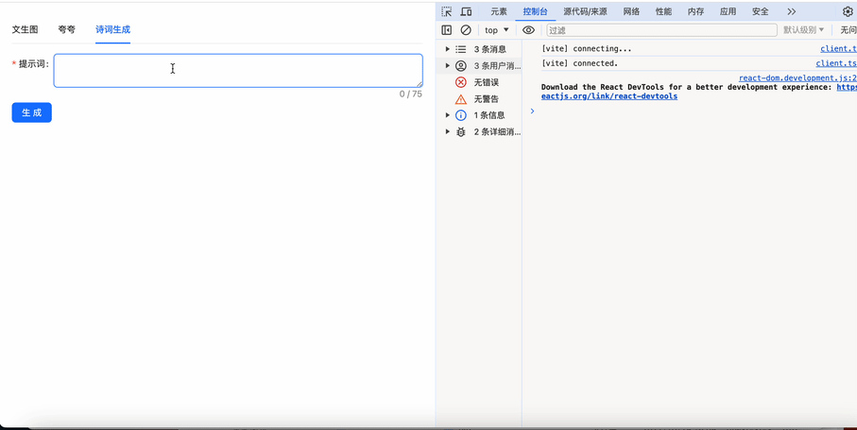Select the 无错误 sidebar row

[481, 82]
